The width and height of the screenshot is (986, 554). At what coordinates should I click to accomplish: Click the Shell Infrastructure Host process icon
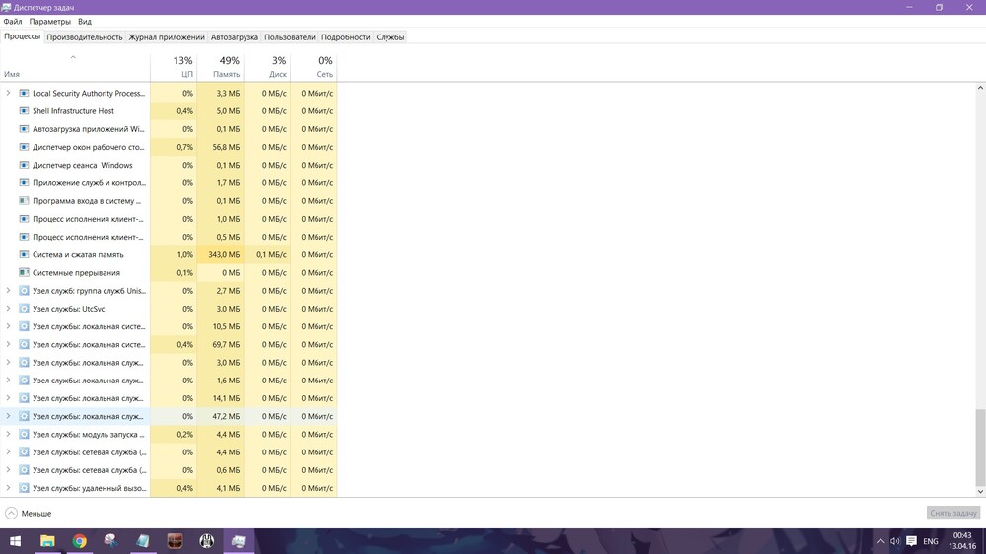pos(24,111)
